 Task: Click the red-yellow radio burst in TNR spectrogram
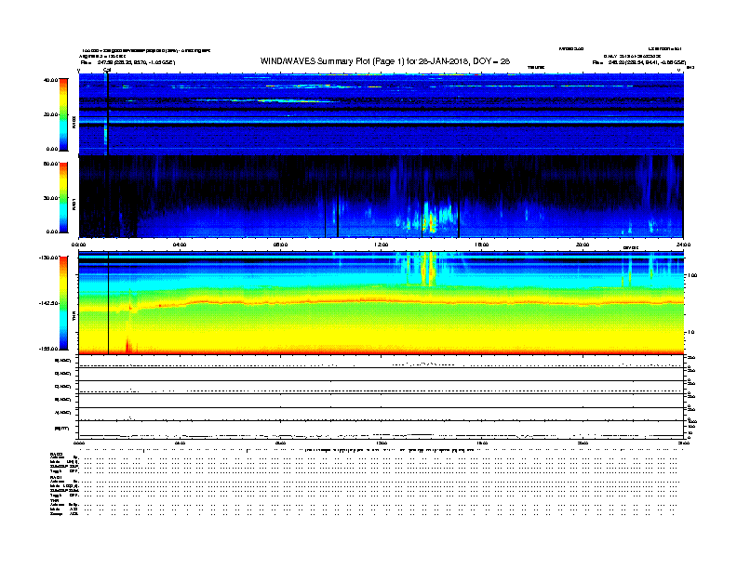click(x=428, y=269)
